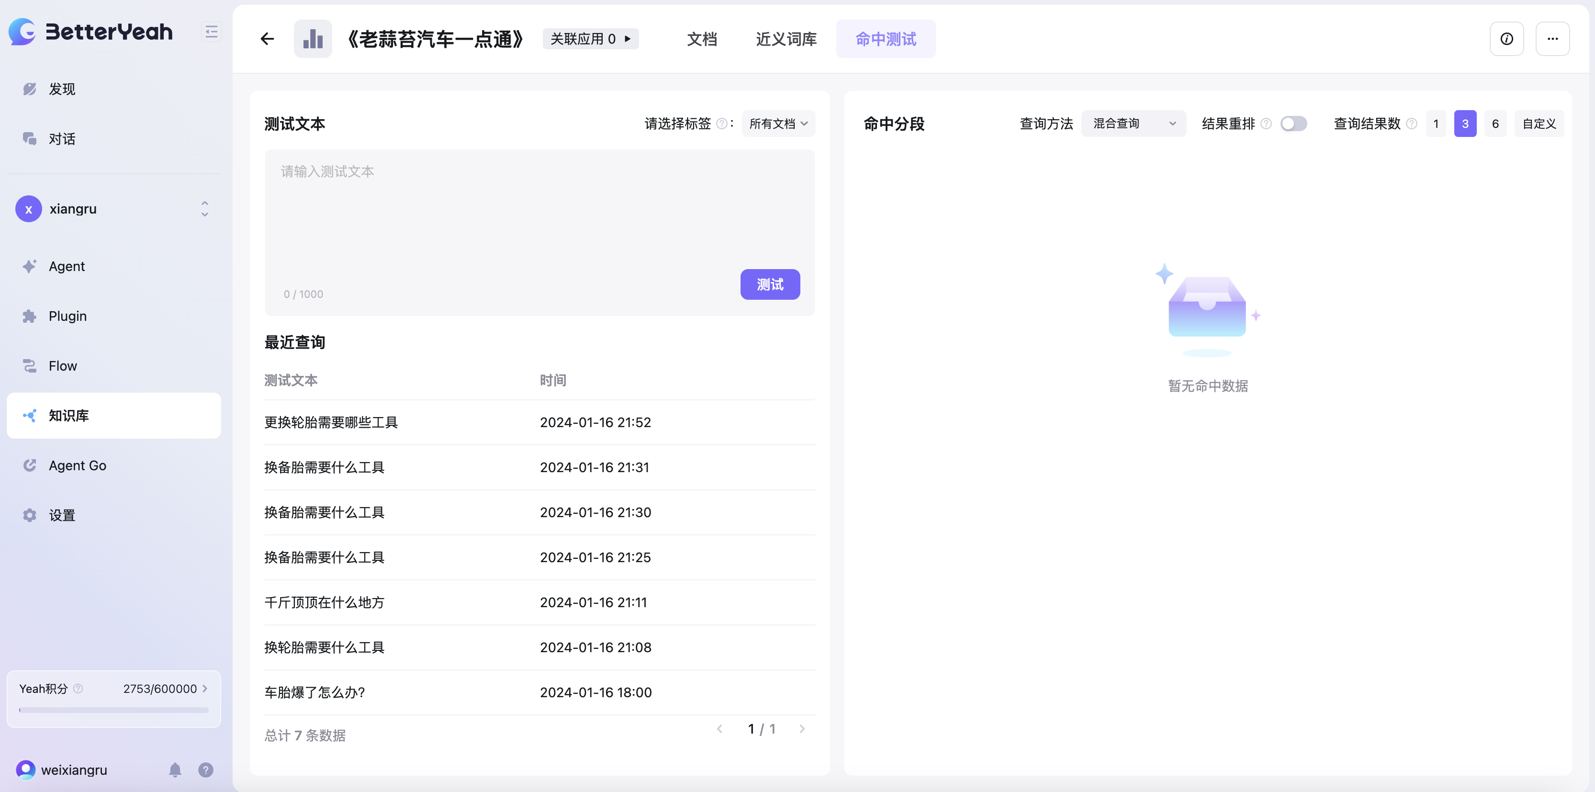Image resolution: width=1595 pixels, height=792 pixels.
Task: Toggle the 结果重排 switch
Action: pyautogui.click(x=1293, y=124)
